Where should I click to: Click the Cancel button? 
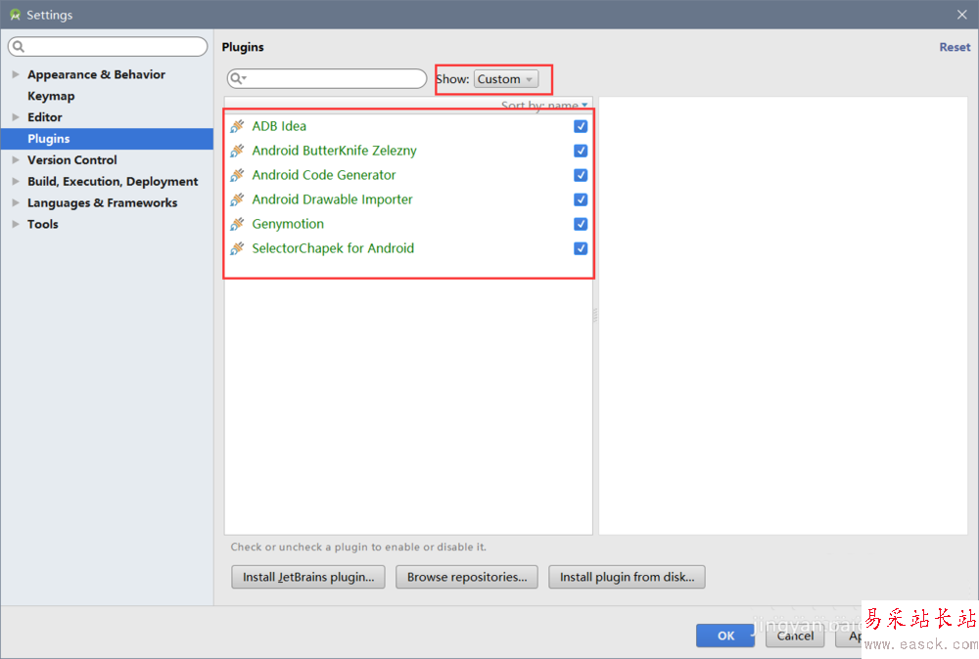(795, 636)
